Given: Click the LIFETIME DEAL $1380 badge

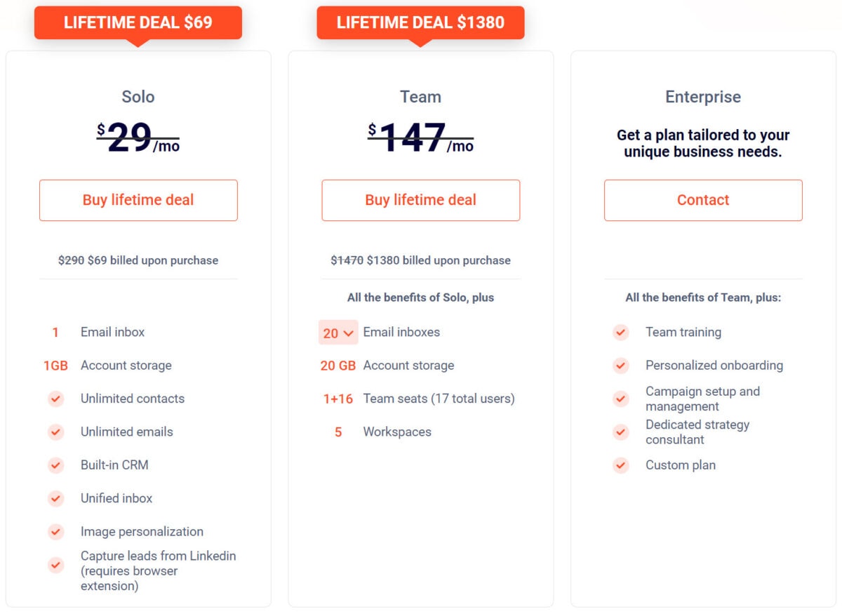Looking at the screenshot, I should pos(421,22).
